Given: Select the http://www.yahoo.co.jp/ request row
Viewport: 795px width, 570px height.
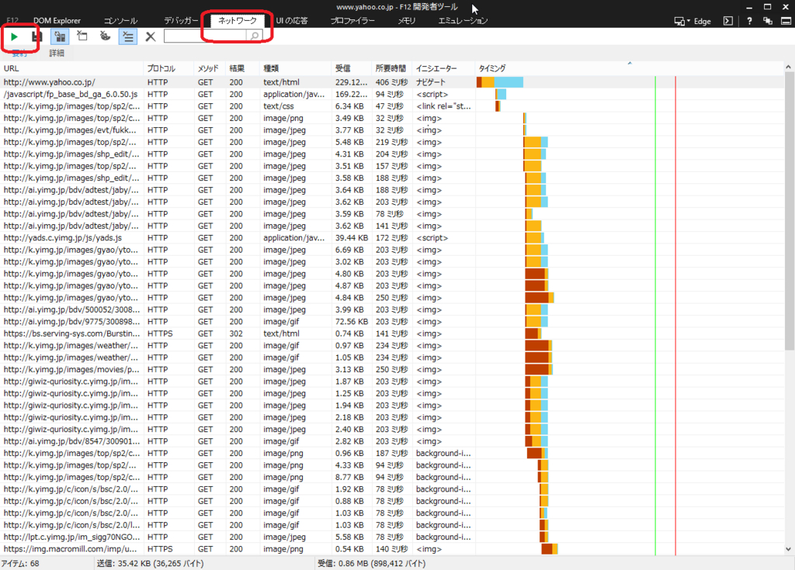Looking at the screenshot, I should [x=391, y=82].
